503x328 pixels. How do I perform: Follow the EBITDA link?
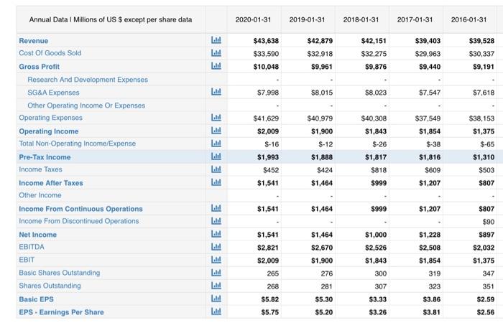coord(32,247)
